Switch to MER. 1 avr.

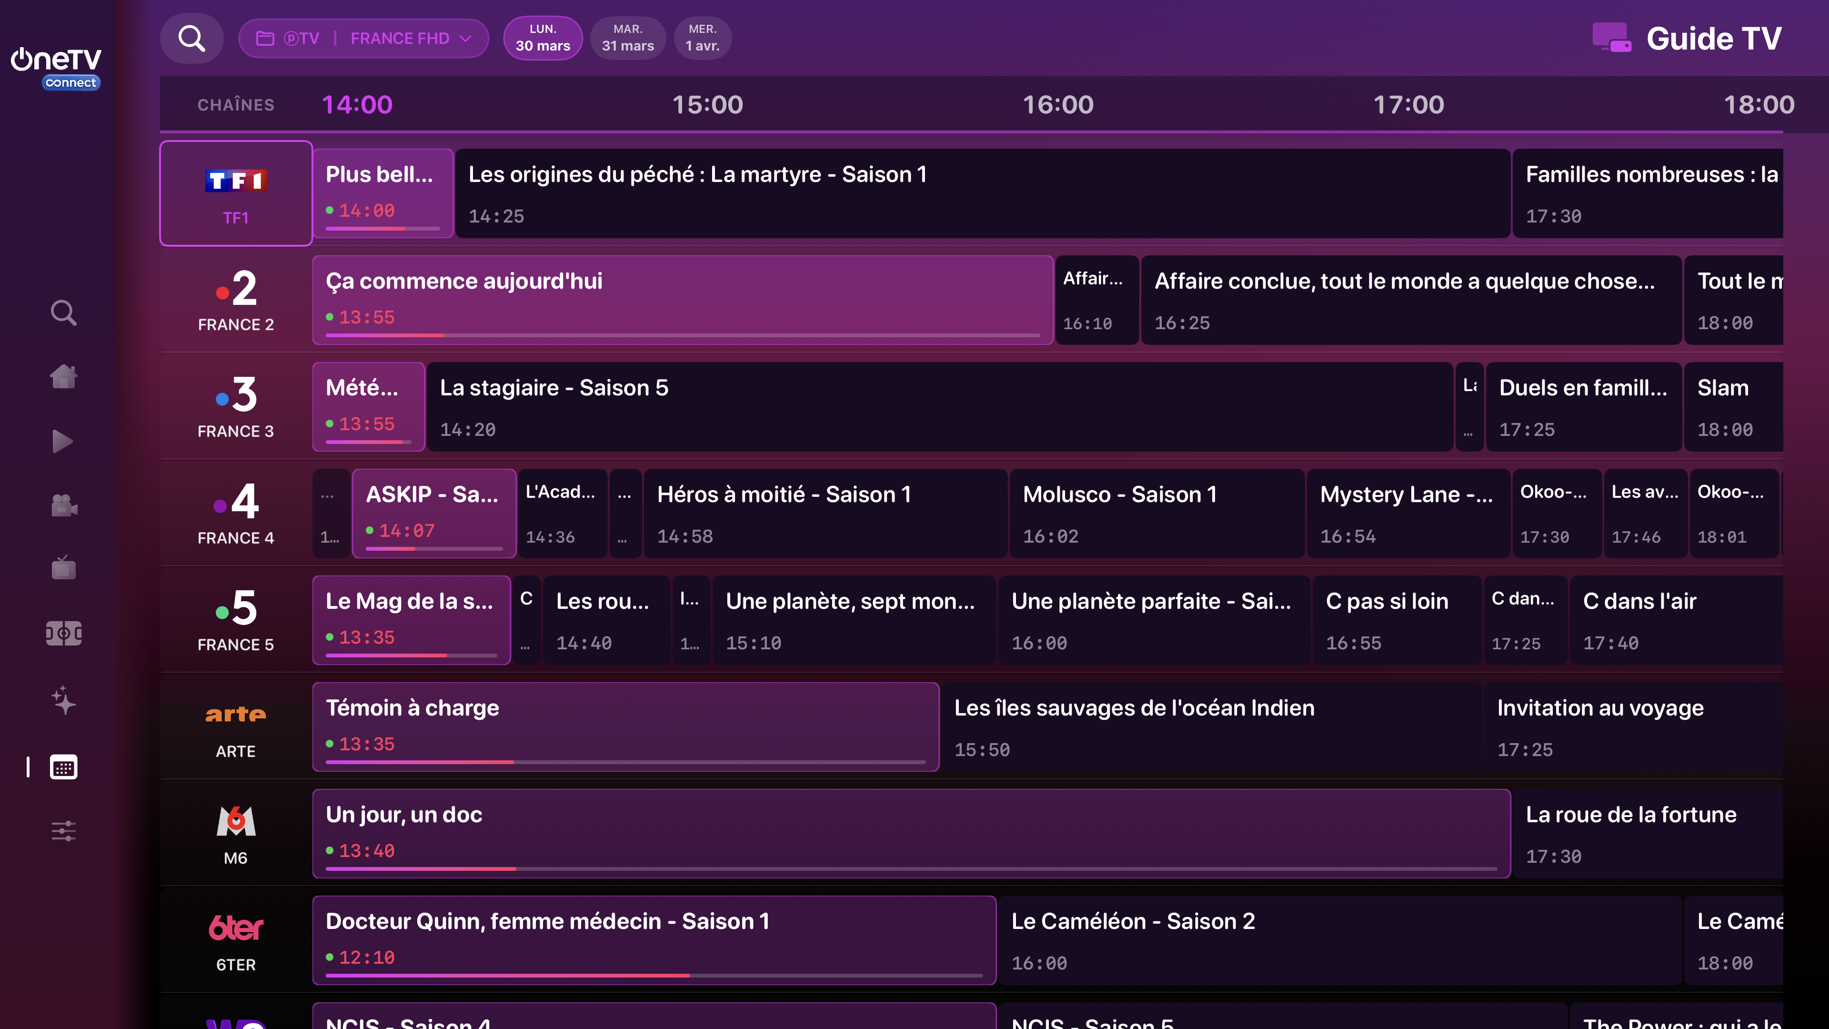[x=702, y=38]
